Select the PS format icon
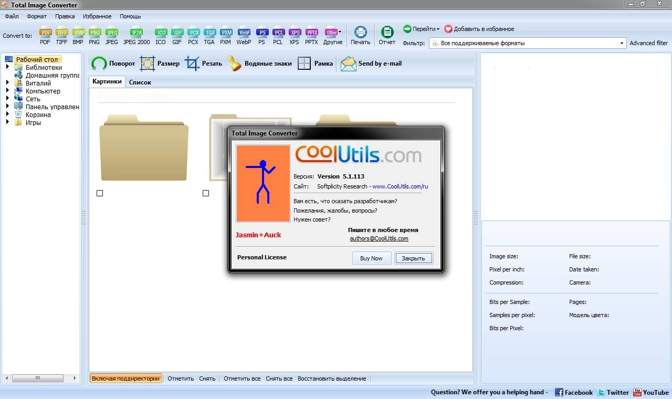 click(261, 35)
